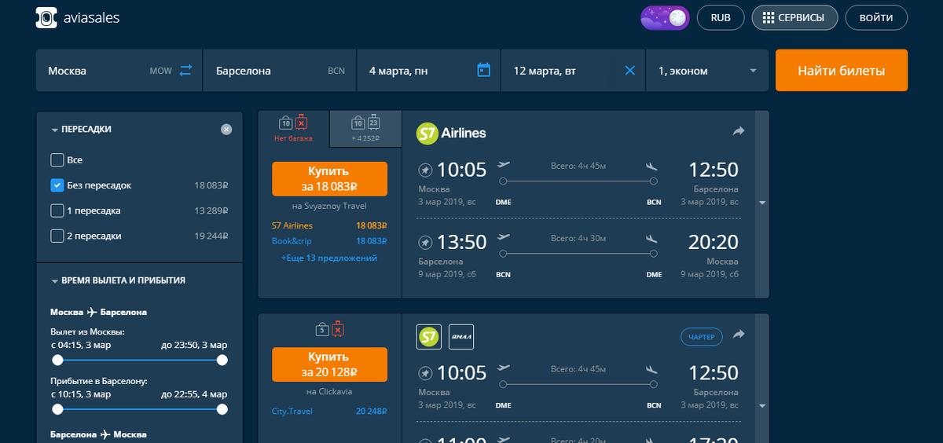
Task: Expand +Еще 13 предложений offers
Action: click(329, 258)
